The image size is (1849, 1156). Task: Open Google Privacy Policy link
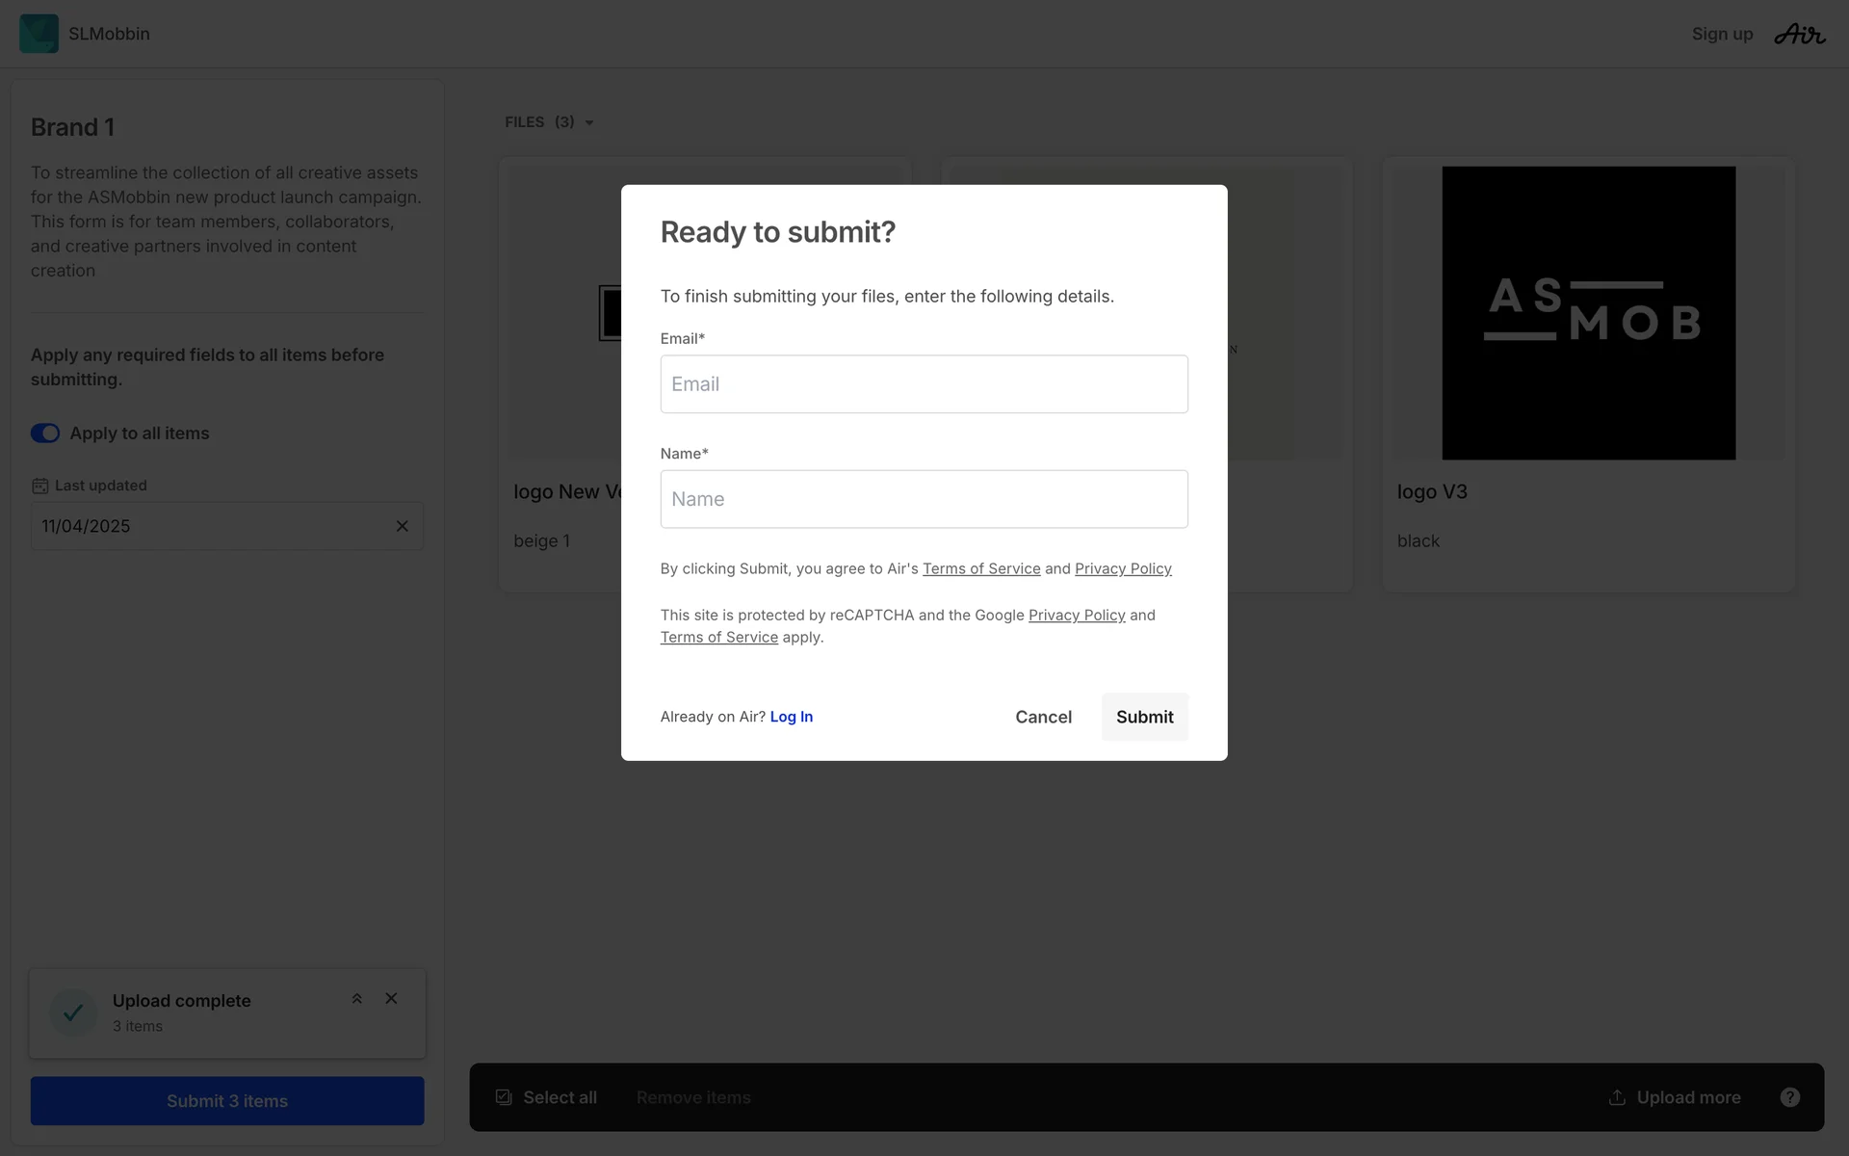pos(1076,615)
